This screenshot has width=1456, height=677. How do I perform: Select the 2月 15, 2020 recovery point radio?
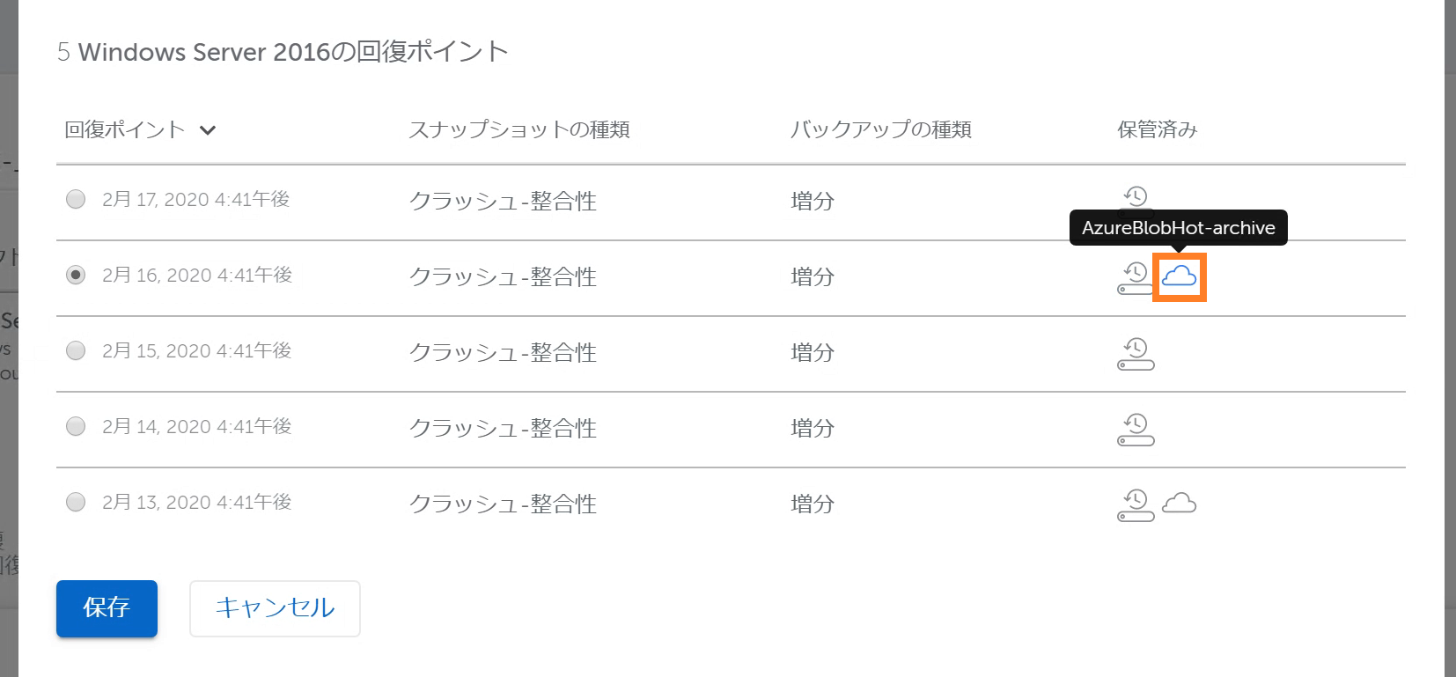(76, 350)
